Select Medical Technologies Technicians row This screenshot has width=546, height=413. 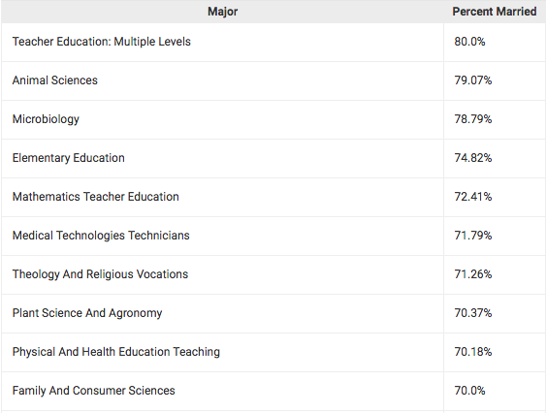point(273,236)
